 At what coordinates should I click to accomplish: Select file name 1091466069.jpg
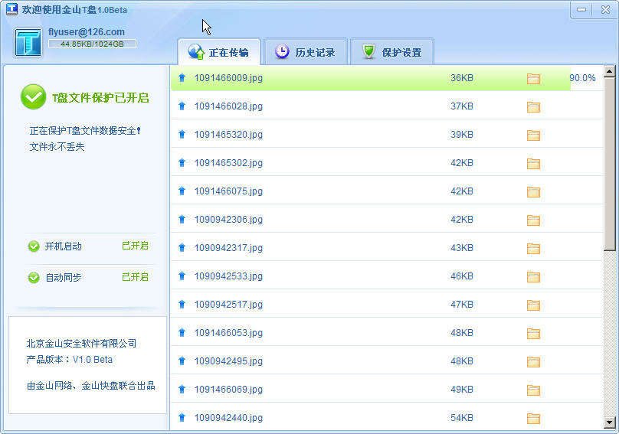pyautogui.click(x=228, y=390)
